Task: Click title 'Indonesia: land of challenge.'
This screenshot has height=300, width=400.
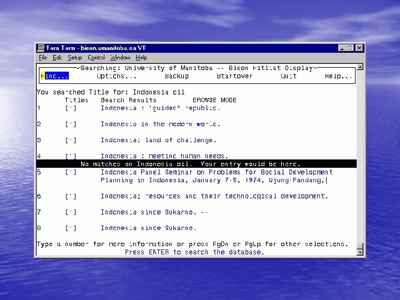Action: (x=158, y=141)
